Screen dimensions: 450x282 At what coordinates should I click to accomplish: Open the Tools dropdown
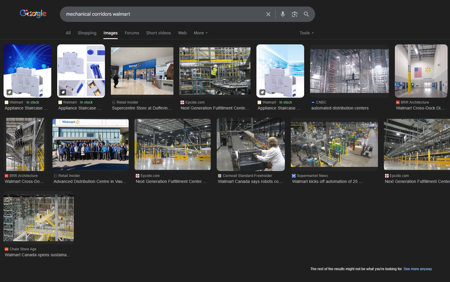307,33
